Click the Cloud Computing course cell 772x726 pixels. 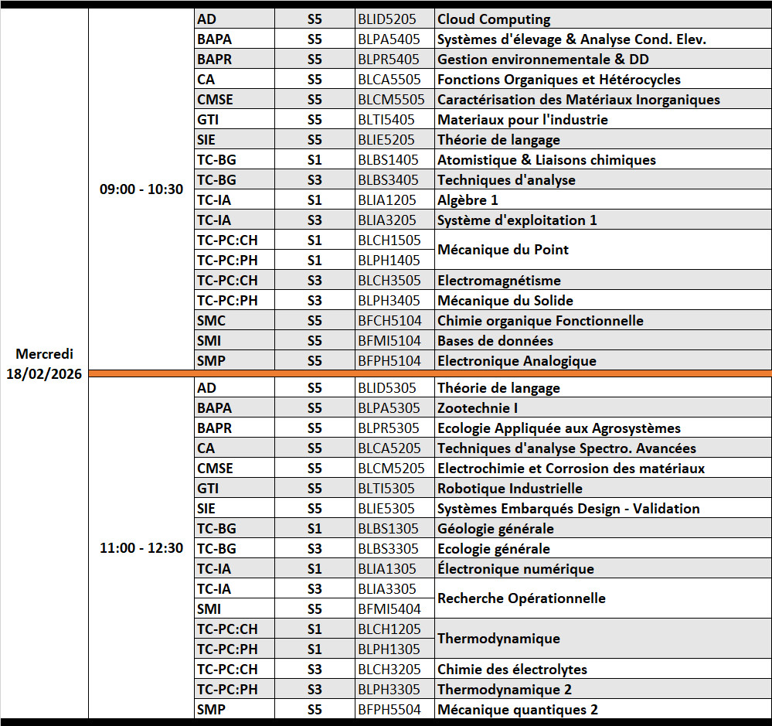602,19
